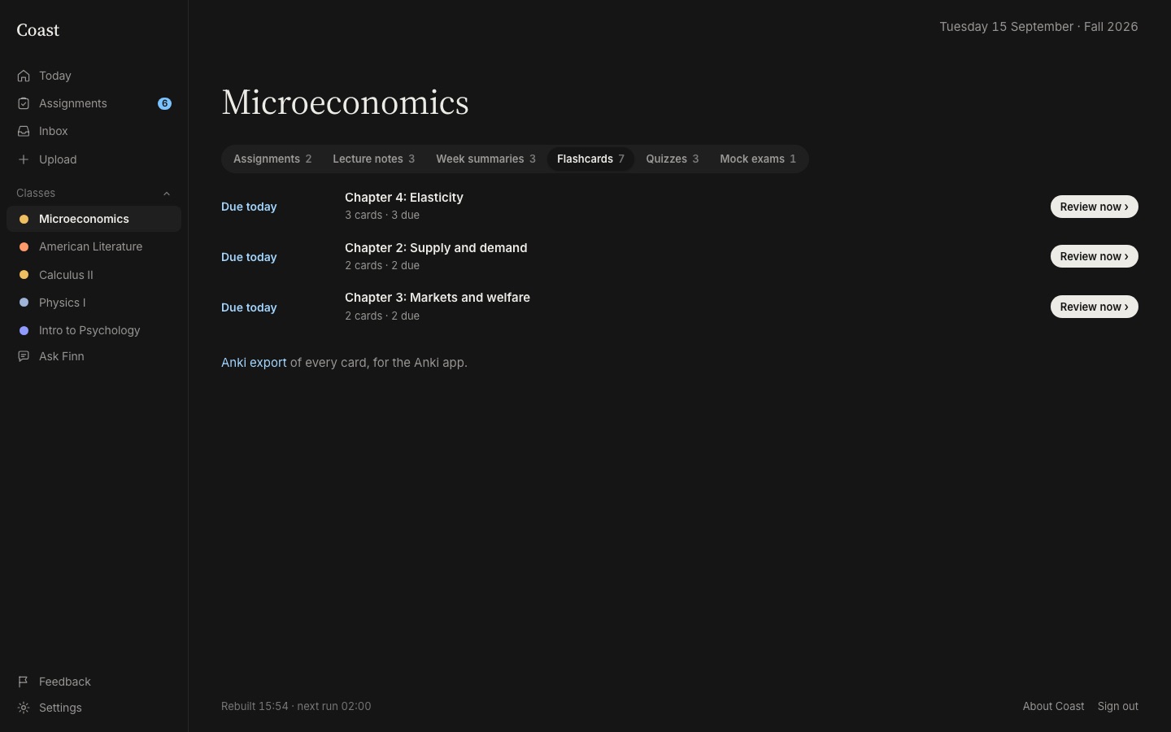Select the Microeconomics class color dot
The width and height of the screenshot is (1171, 732).
coord(24,219)
